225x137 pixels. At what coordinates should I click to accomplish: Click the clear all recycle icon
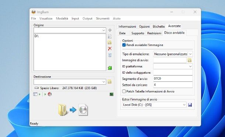pos(110,55)
